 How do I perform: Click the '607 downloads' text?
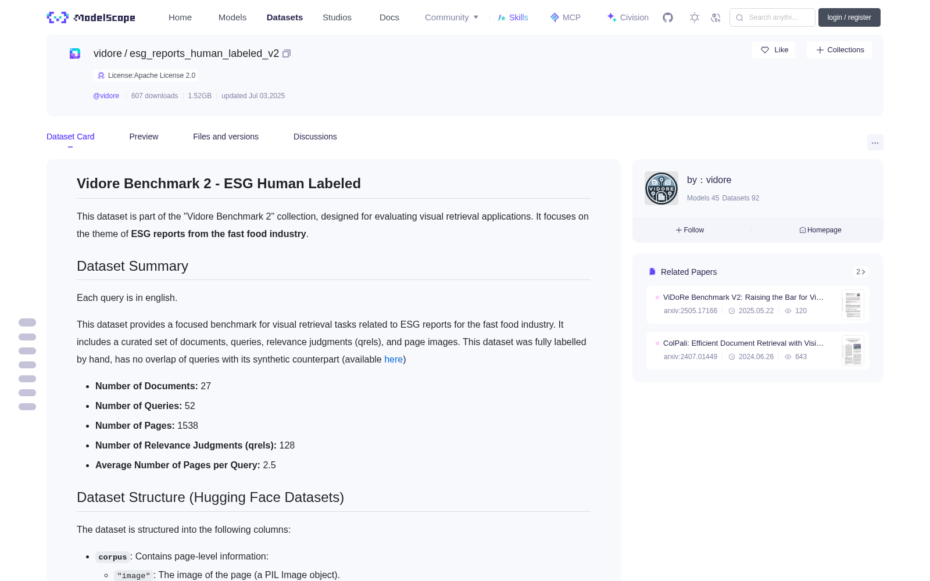155,96
